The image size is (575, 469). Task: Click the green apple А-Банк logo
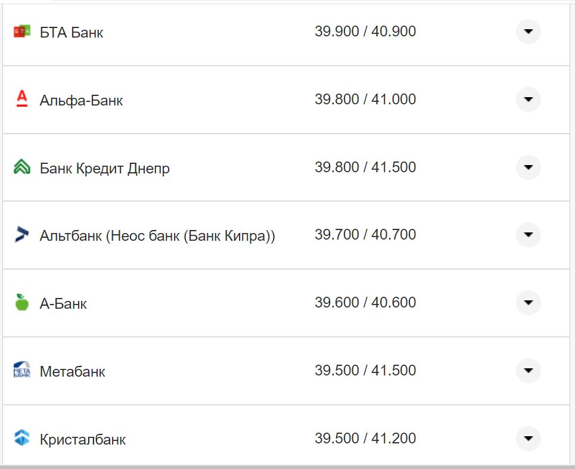click(x=21, y=303)
